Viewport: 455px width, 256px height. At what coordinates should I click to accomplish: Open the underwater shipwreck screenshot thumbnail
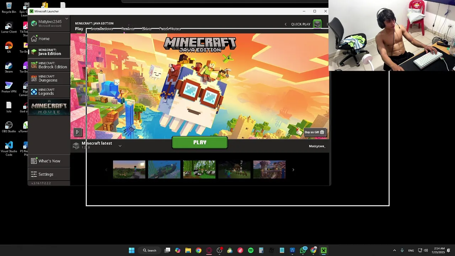click(164, 169)
